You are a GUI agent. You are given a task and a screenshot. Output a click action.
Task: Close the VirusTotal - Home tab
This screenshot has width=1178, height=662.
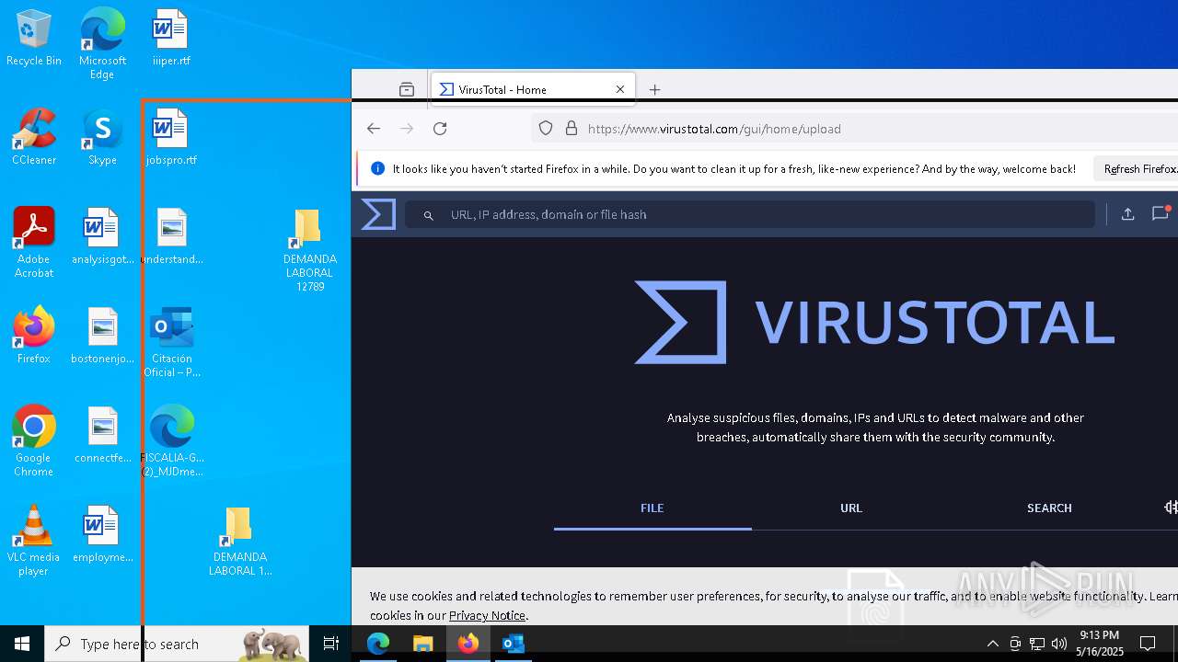pos(620,89)
